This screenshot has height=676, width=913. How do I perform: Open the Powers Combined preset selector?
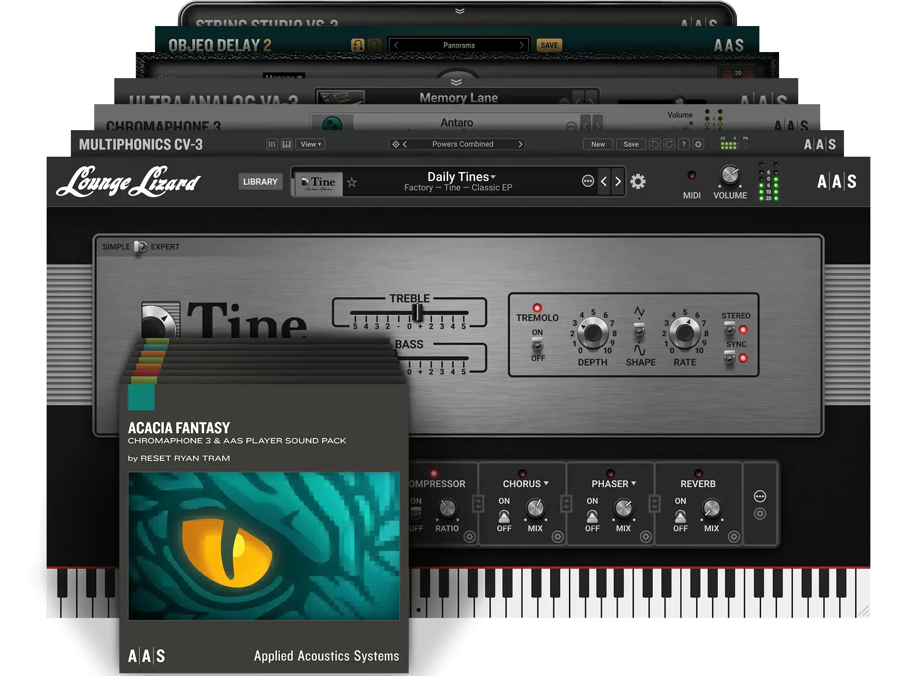[463, 144]
